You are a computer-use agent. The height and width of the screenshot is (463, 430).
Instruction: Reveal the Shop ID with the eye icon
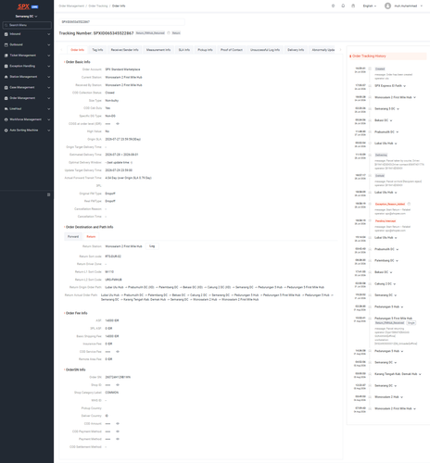click(x=118, y=385)
